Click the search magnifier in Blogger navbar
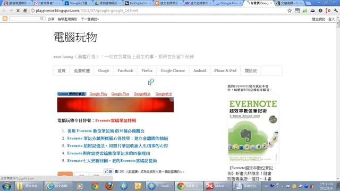 [42, 19]
